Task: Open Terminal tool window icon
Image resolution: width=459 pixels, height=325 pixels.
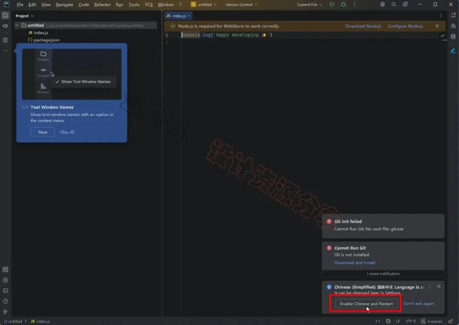Action: (5, 291)
